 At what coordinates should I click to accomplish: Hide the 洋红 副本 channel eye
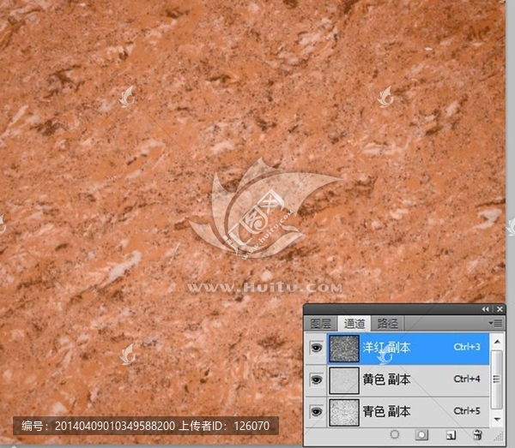[316, 348]
